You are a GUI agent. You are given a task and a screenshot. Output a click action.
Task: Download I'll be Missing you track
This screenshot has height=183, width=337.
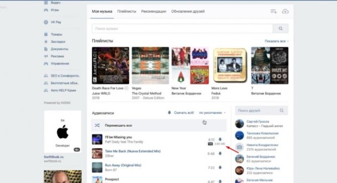(x=220, y=139)
